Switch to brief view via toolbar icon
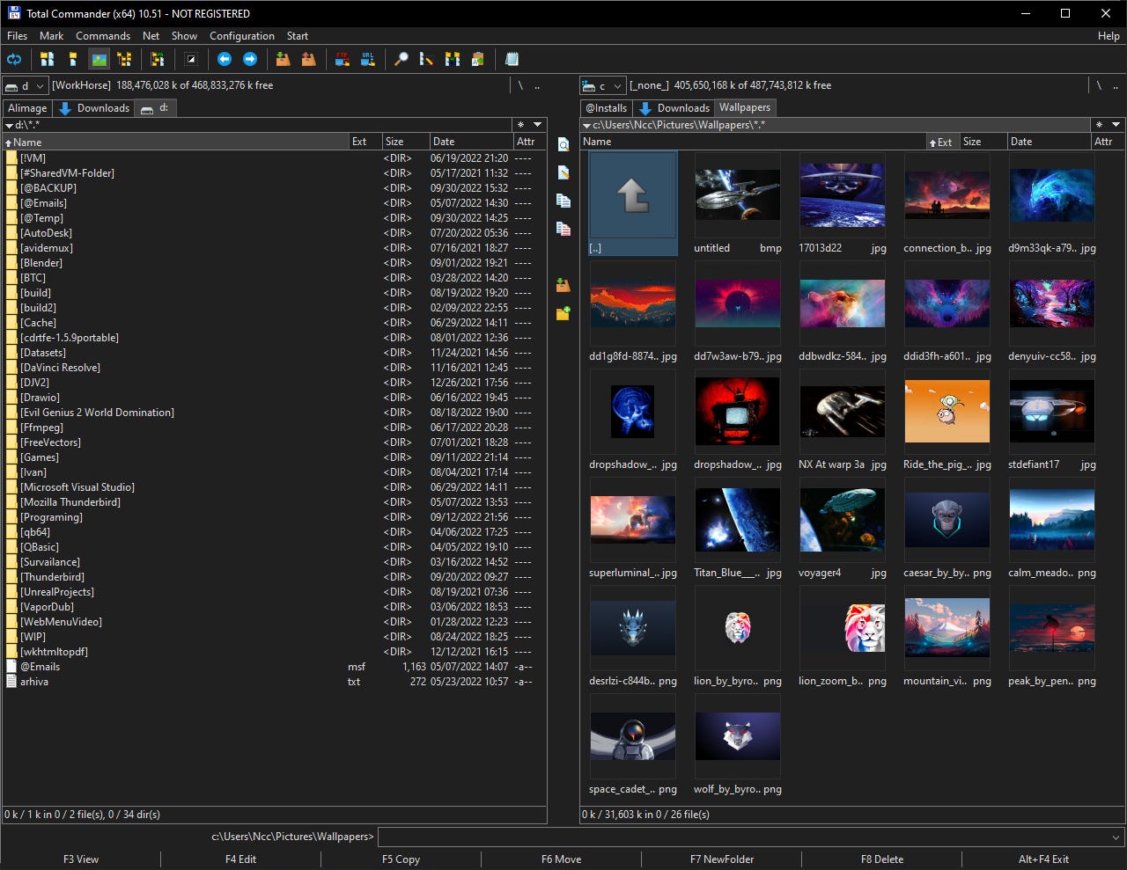1127x870 pixels. tap(48, 59)
